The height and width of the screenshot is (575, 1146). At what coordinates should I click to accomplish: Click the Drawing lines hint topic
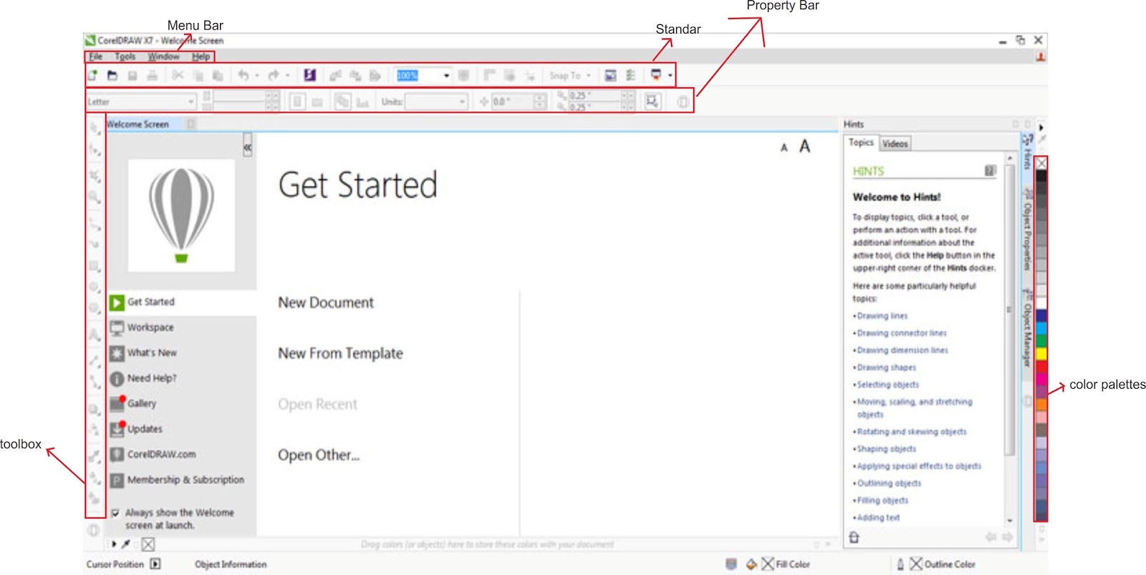point(882,316)
